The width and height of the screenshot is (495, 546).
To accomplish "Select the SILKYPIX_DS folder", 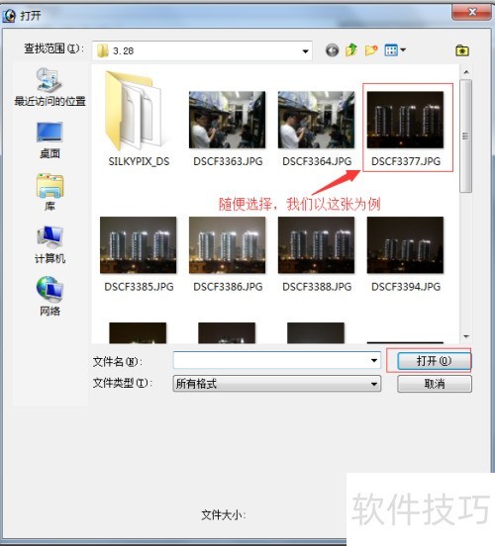I will [139, 119].
